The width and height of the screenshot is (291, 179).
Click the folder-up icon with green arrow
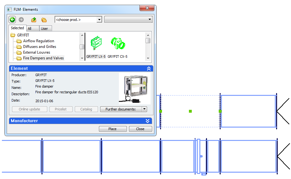pyautogui.click(x=34, y=20)
